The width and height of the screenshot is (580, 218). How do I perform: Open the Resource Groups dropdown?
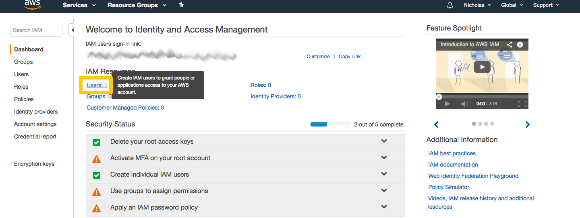(137, 5)
